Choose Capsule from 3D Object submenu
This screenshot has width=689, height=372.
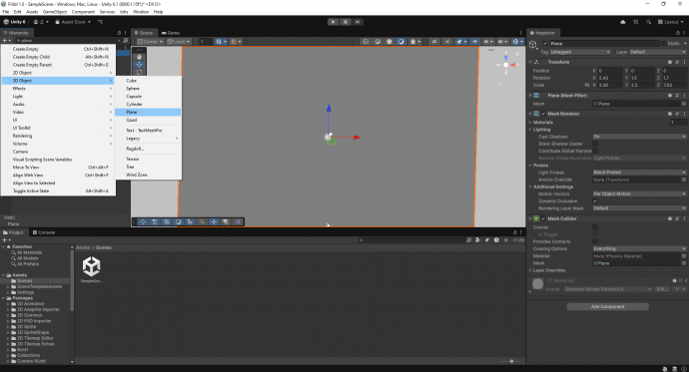148,97
